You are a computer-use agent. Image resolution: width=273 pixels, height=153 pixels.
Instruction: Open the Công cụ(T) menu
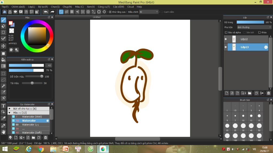(x=104, y=7)
